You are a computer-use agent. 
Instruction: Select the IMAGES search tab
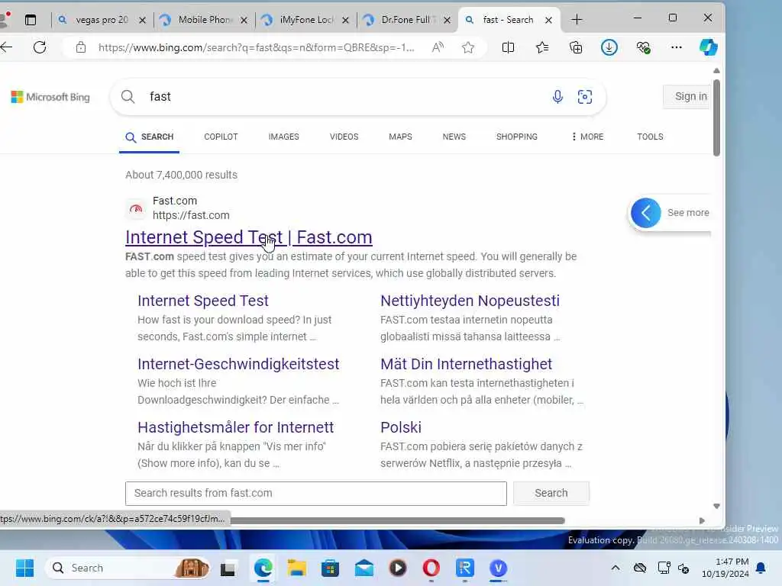point(284,137)
